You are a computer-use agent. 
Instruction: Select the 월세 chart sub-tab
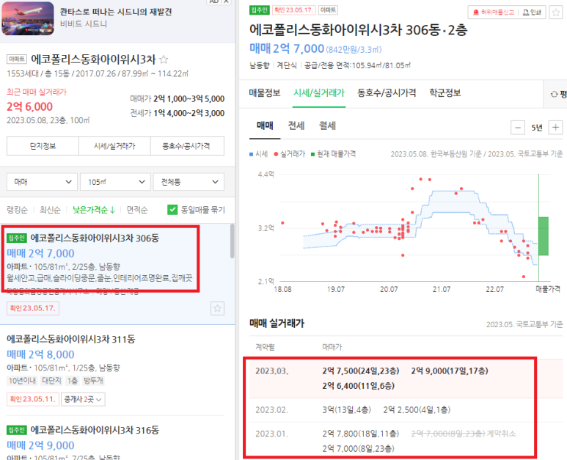pyautogui.click(x=327, y=126)
